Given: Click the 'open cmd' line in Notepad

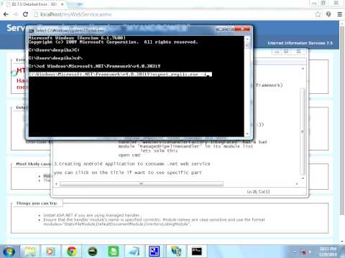Looking at the screenshot, I should pyautogui.click(x=129, y=155).
